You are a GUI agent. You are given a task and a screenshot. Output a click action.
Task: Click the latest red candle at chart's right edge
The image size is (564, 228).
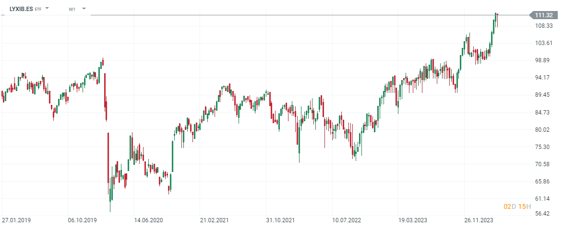[x=498, y=20]
